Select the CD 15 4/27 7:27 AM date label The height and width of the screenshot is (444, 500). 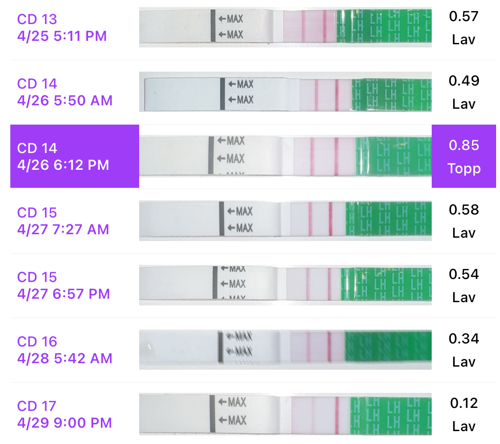pyautogui.click(x=63, y=221)
